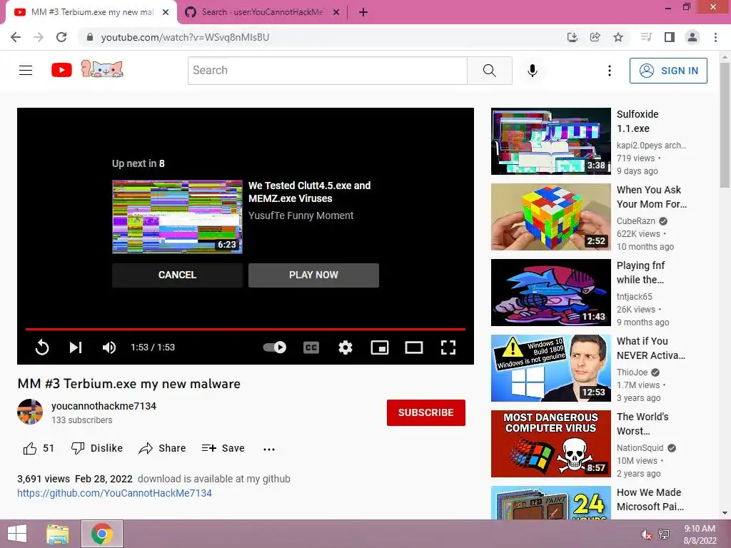Install the app from the address bar

click(572, 37)
